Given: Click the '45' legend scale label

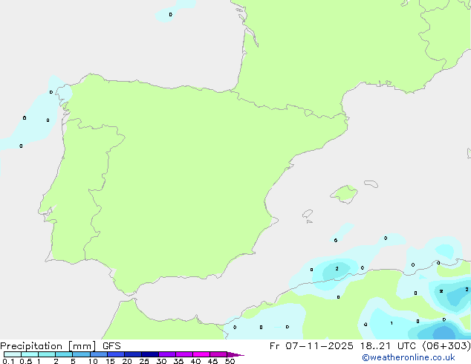Looking at the screenshot, I should coord(212,361).
